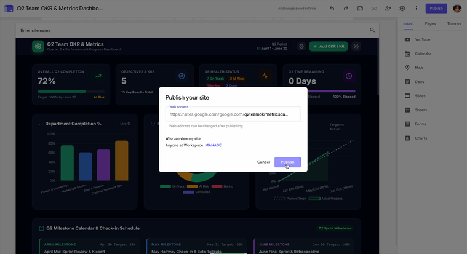Copy the published site link icon
Screen dimensions: 467x254
(374, 9)
